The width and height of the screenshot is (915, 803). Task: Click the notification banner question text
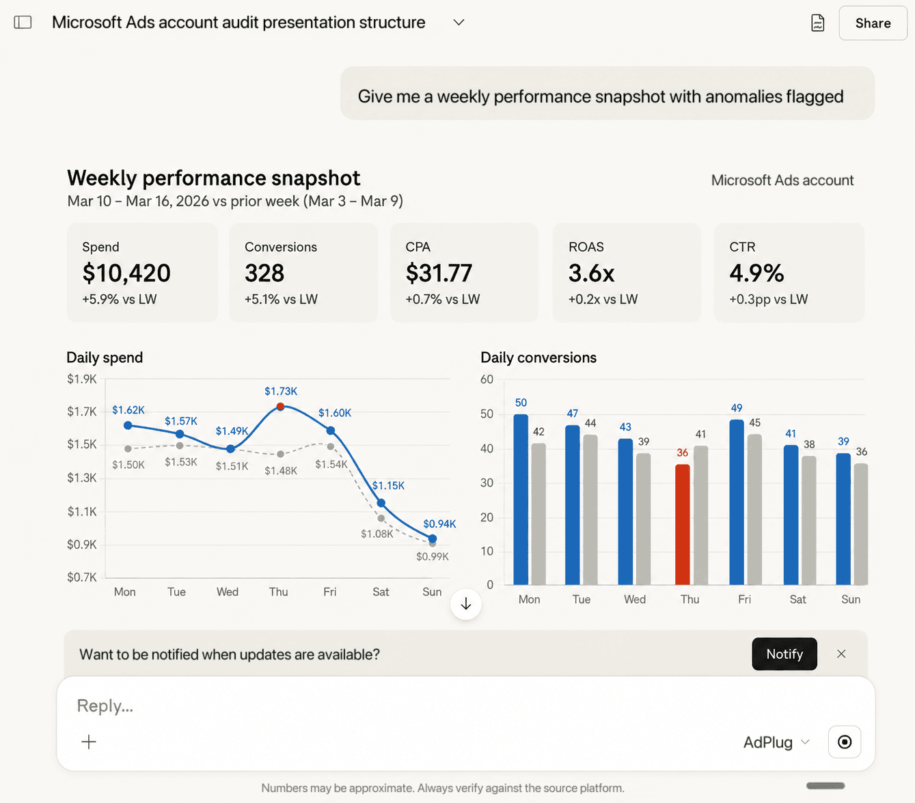230,654
